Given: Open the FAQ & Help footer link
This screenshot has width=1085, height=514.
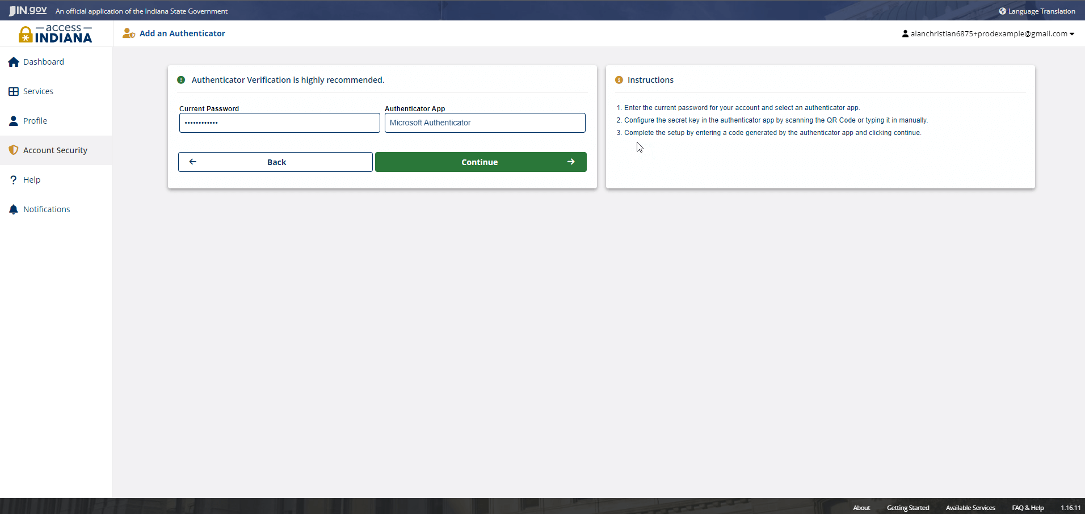Looking at the screenshot, I should (x=1028, y=508).
